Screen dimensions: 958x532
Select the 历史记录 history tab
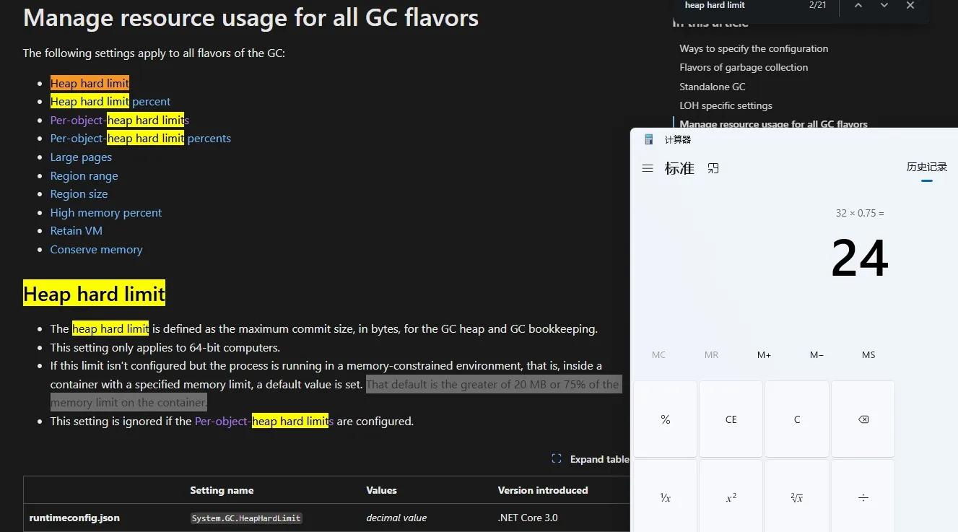coord(926,167)
